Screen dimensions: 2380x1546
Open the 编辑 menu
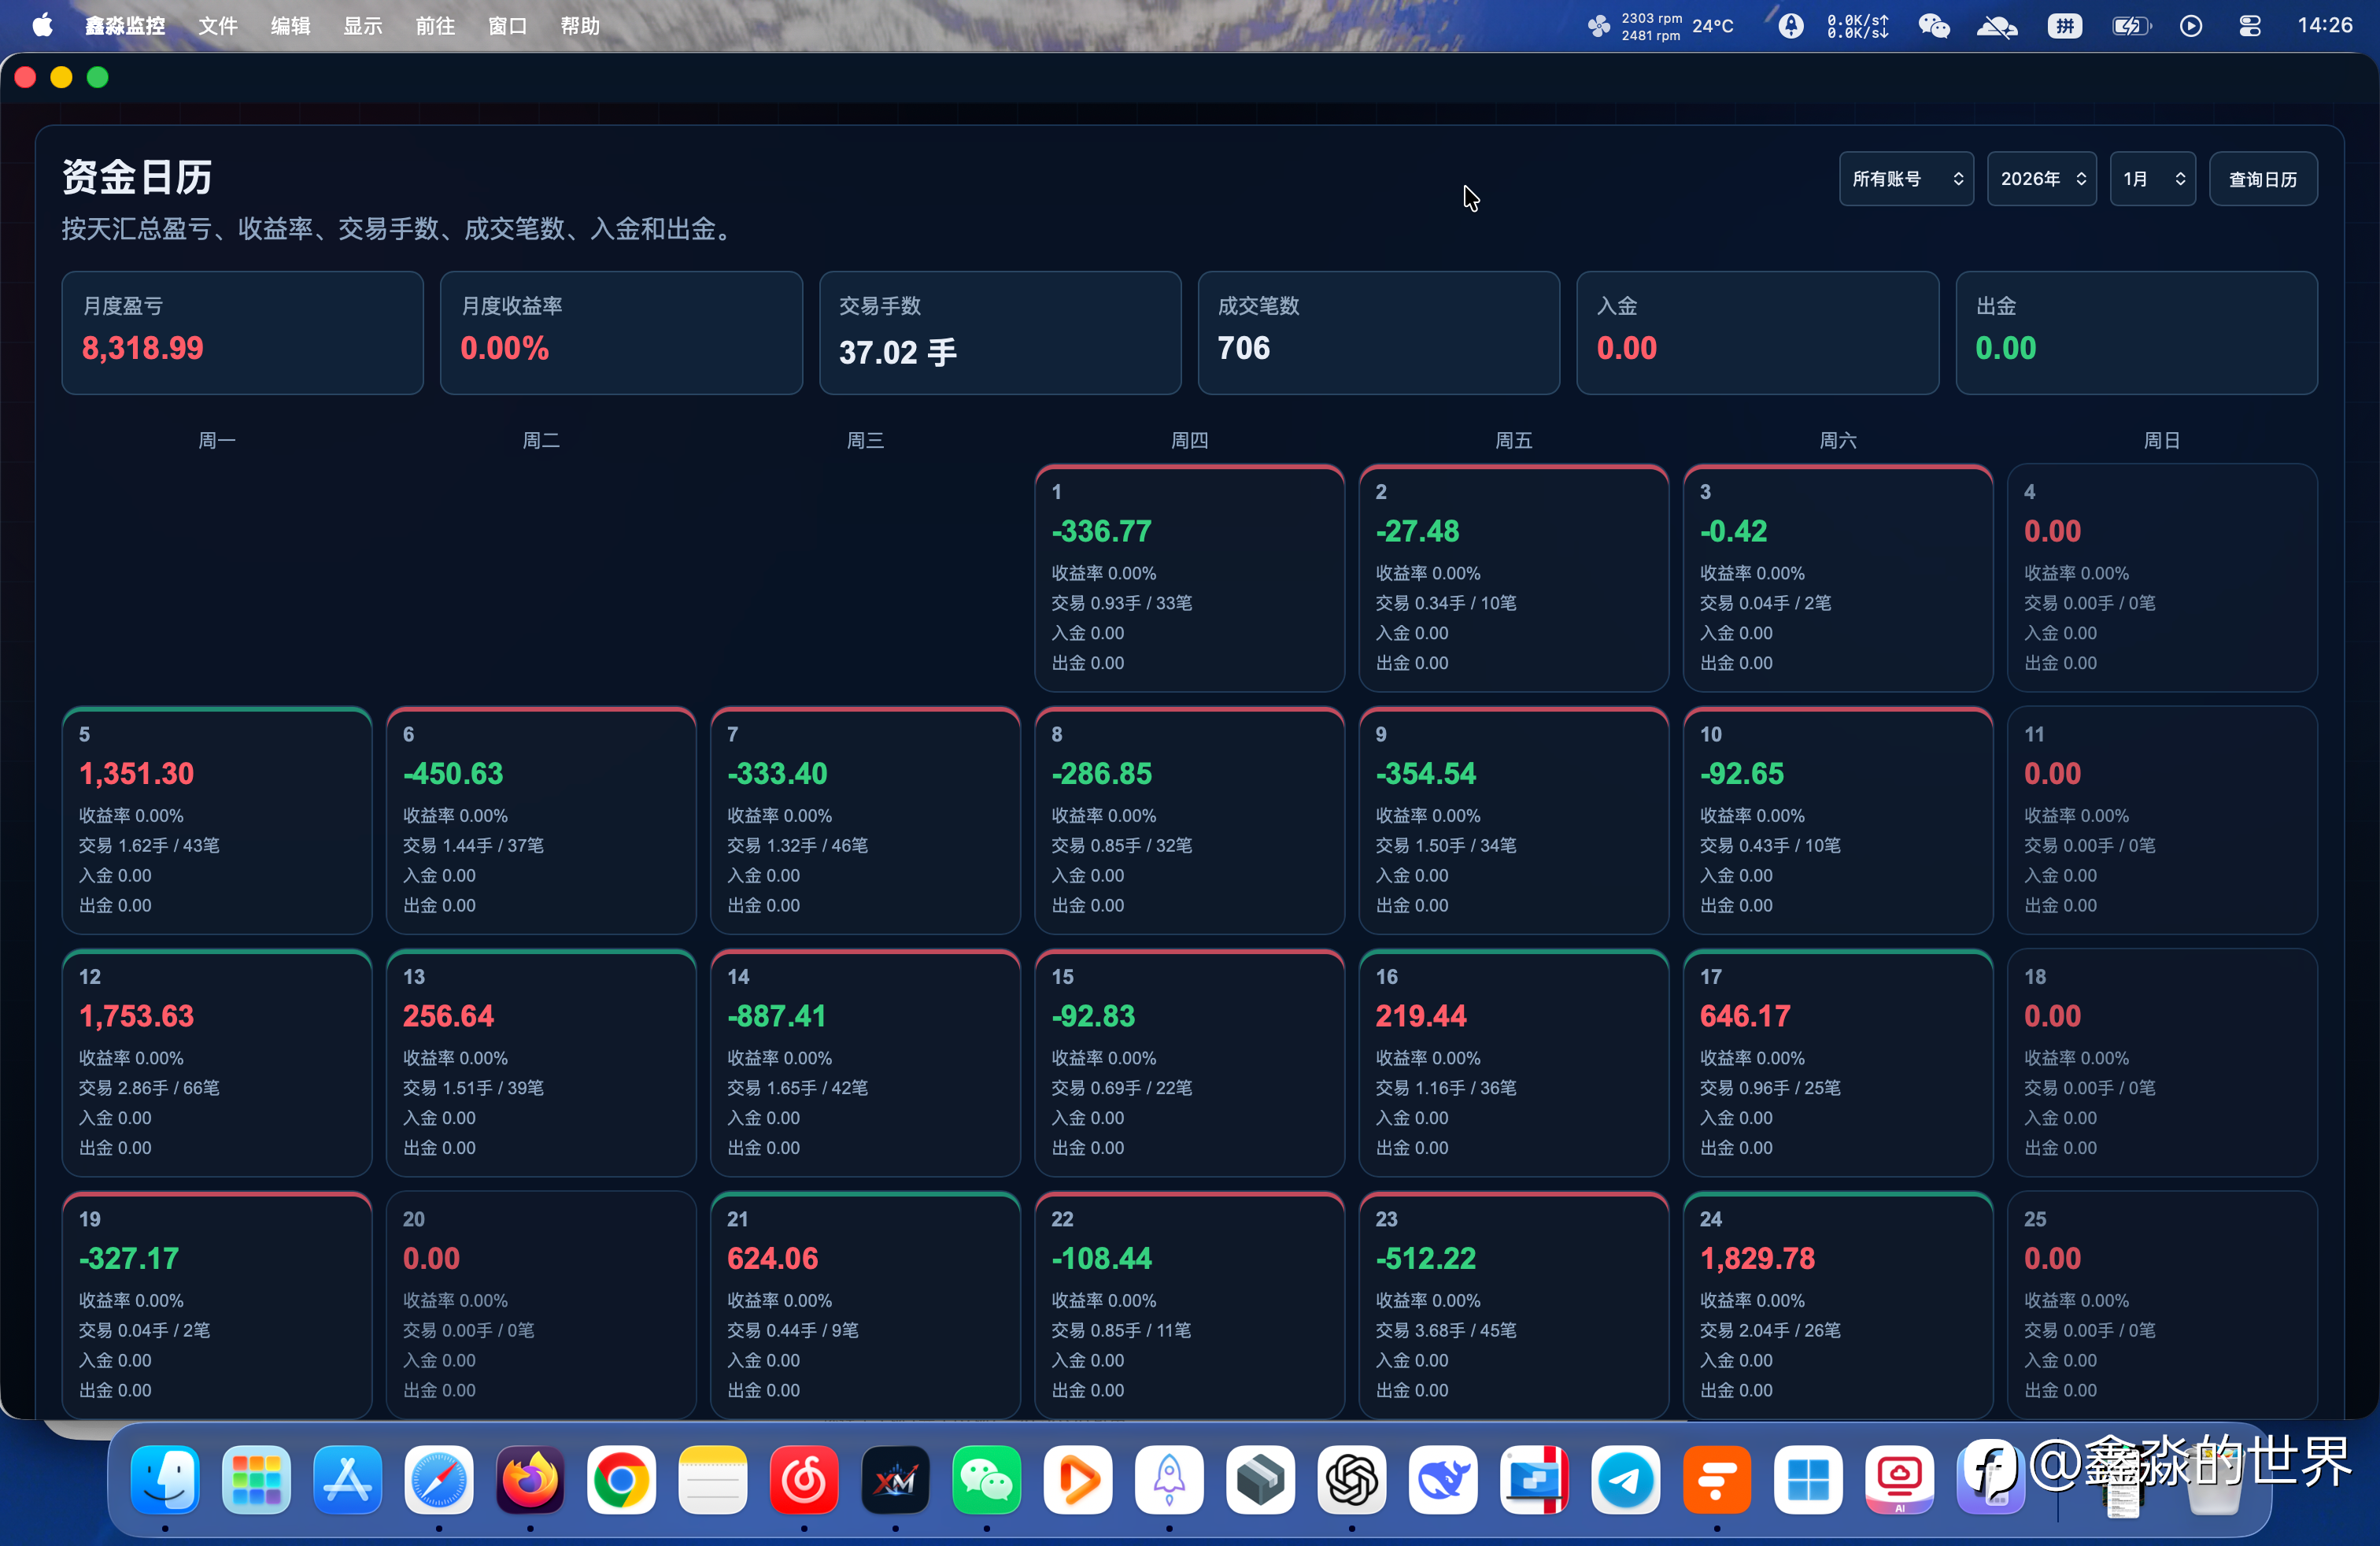(x=291, y=26)
